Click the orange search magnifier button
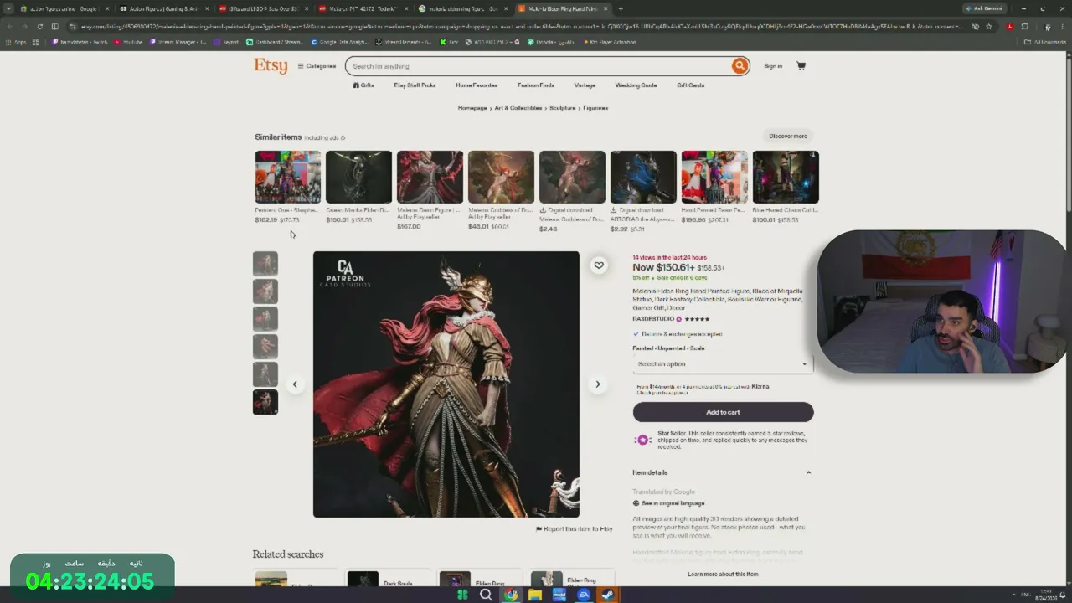The height and width of the screenshot is (603, 1072). [x=740, y=66]
